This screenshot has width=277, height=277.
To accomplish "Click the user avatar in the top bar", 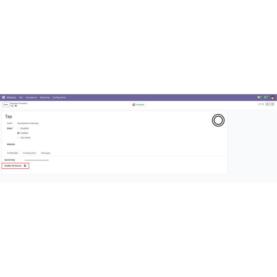I will (x=272, y=97).
